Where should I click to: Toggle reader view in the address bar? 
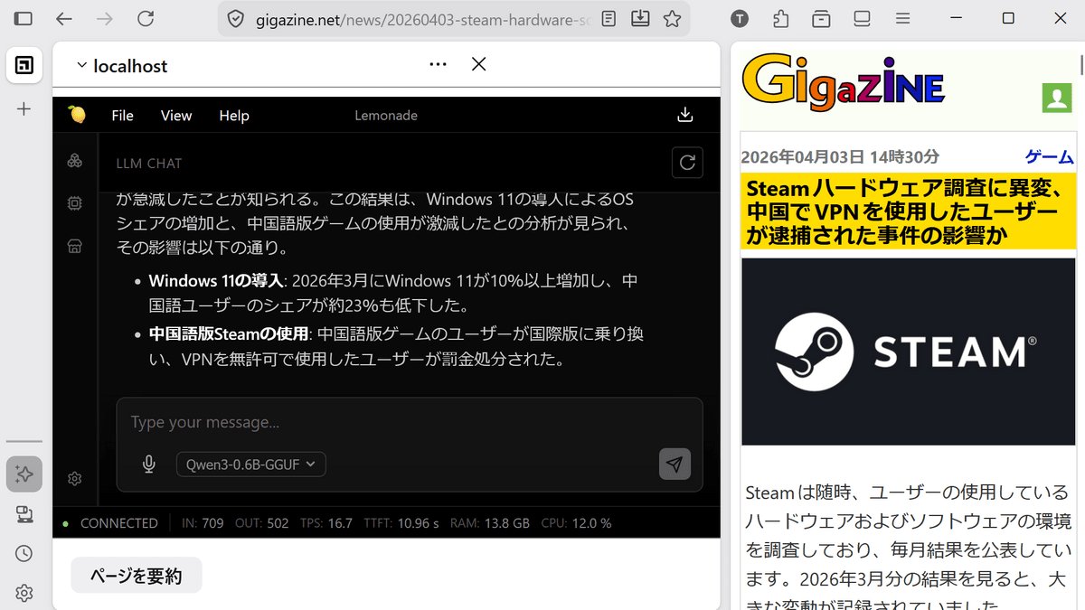[608, 18]
